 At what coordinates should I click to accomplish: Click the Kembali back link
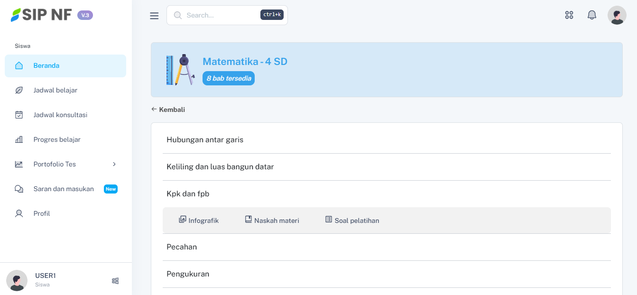click(168, 110)
